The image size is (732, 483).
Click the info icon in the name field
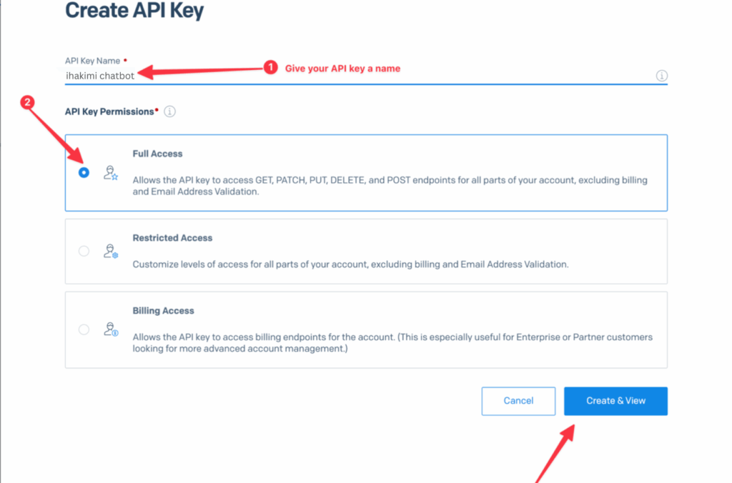point(661,76)
